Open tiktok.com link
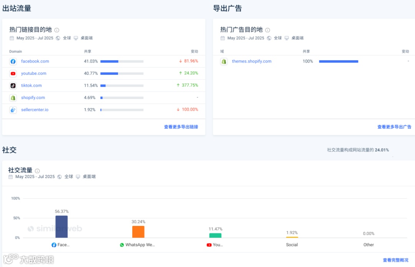The width and height of the screenshot is (415, 267). (31, 86)
